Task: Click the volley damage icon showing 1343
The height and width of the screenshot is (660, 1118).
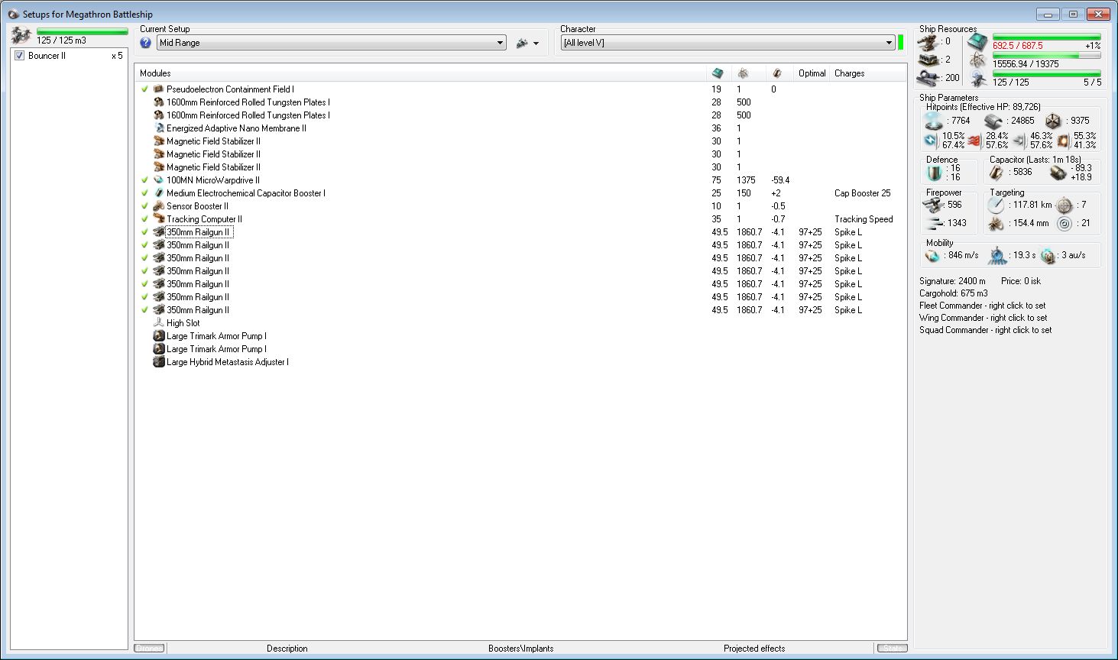Action: pos(933,224)
